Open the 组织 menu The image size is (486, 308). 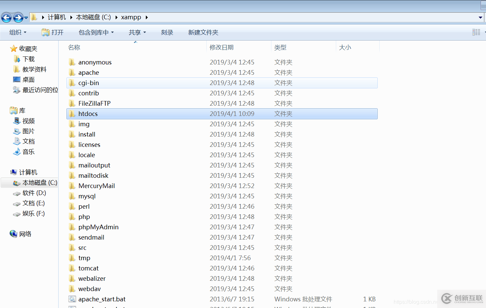point(18,32)
